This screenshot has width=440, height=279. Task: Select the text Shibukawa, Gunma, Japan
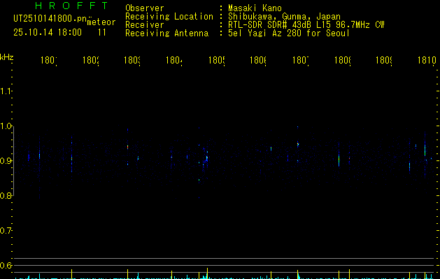(284, 17)
